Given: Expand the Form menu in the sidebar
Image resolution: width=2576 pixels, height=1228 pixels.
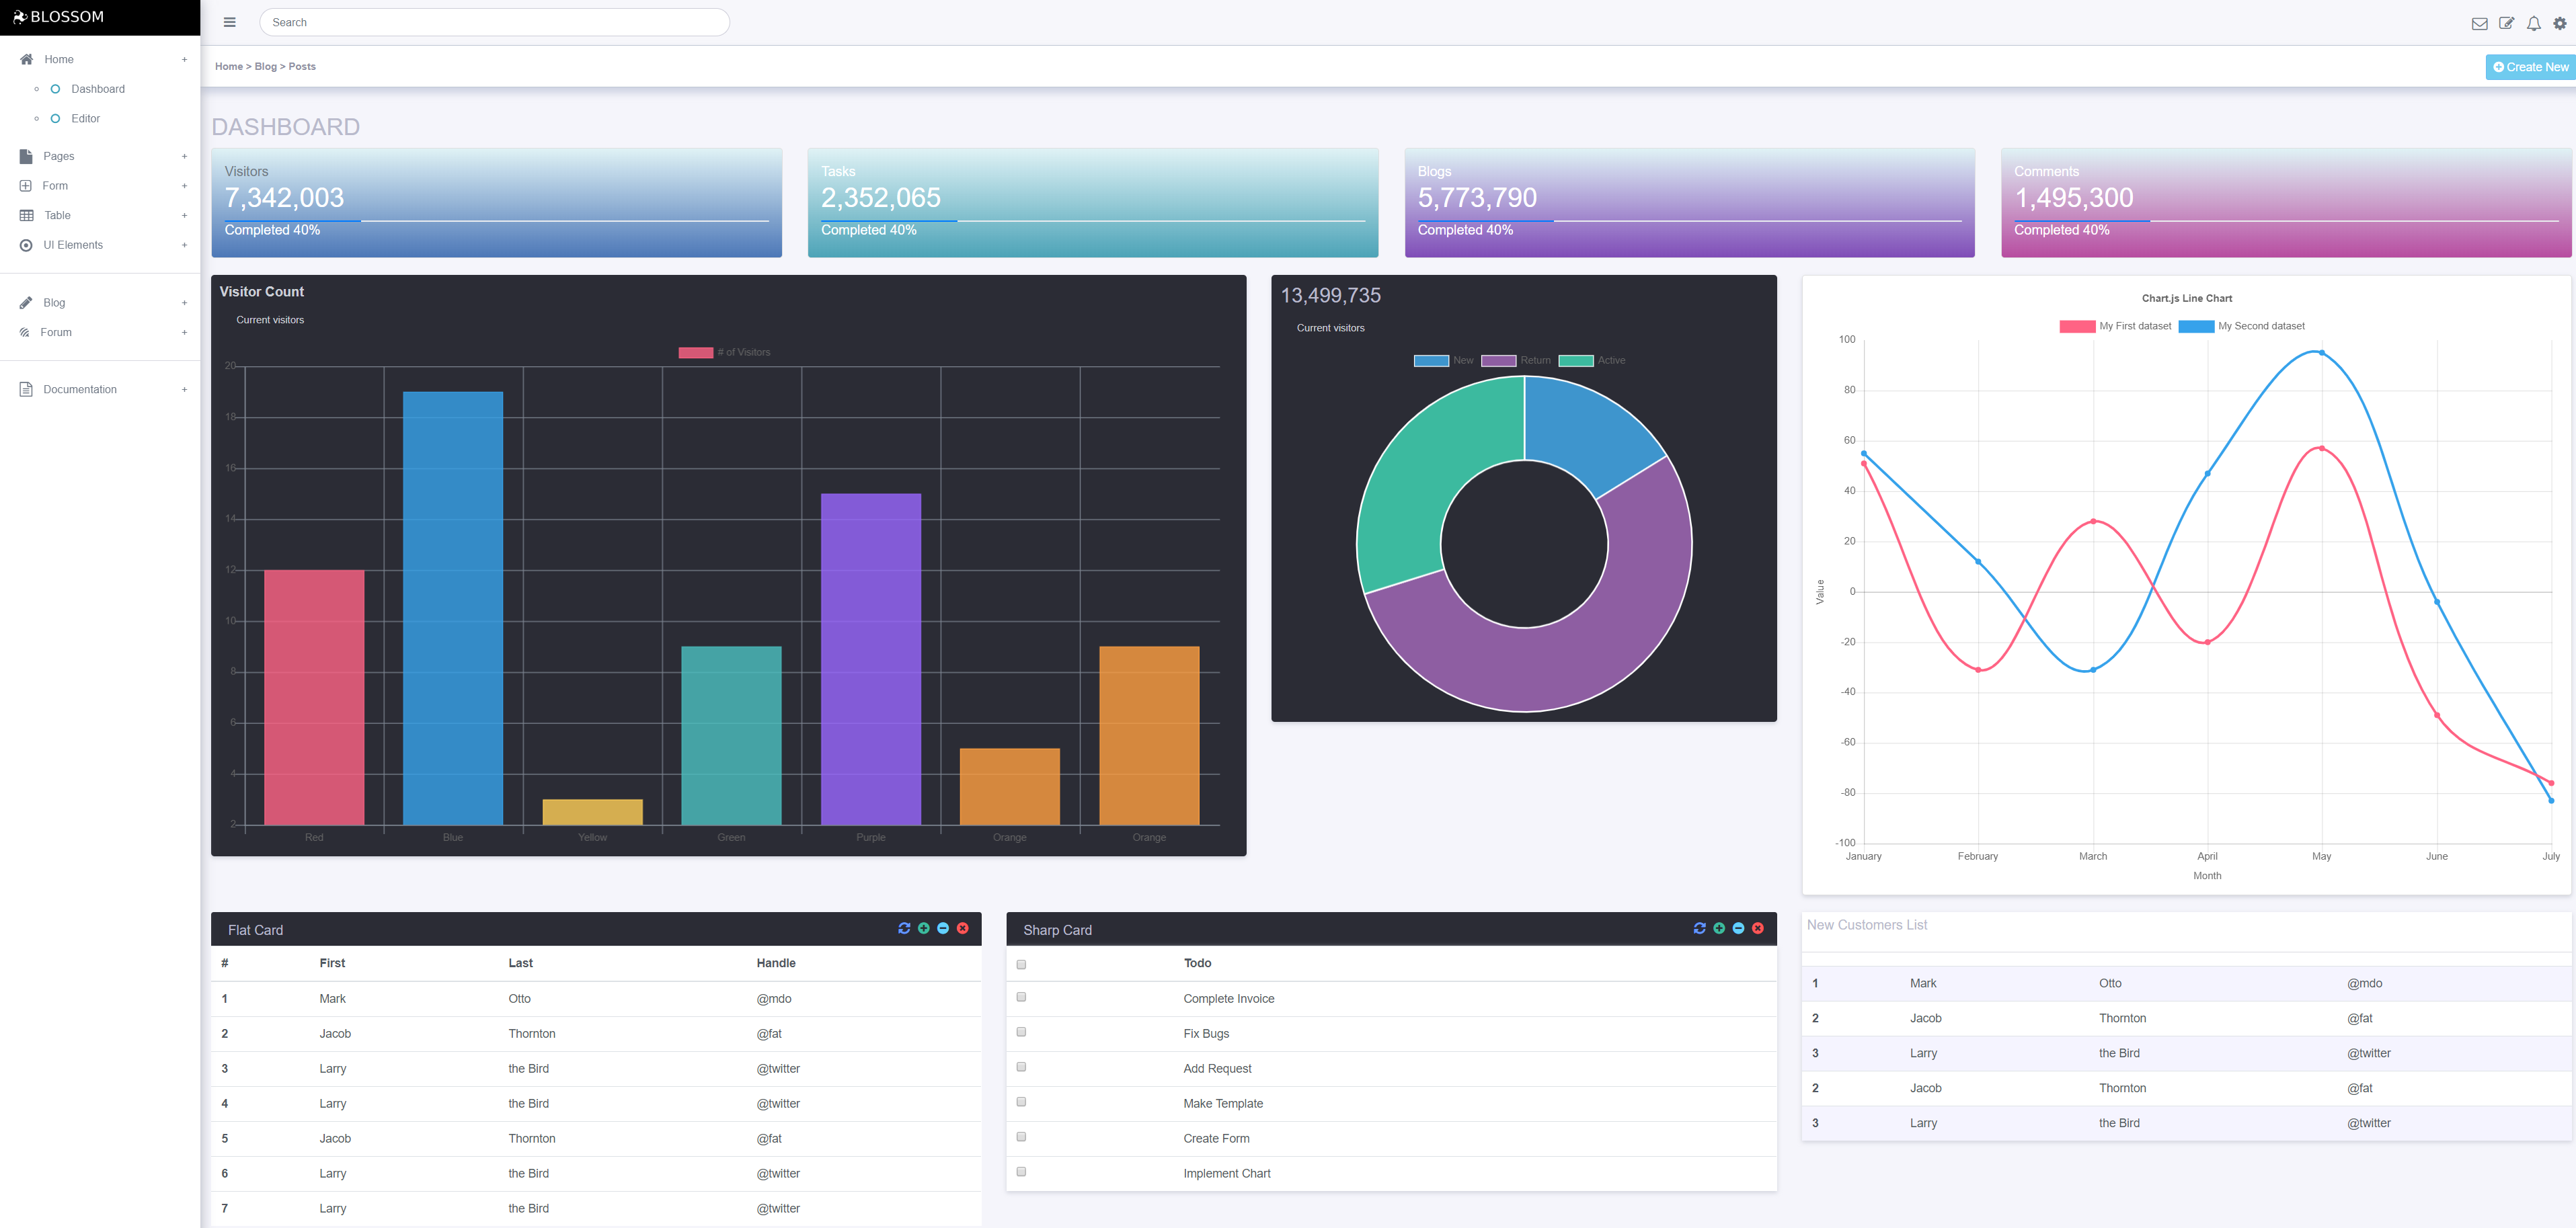Looking at the screenshot, I should click(184, 185).
